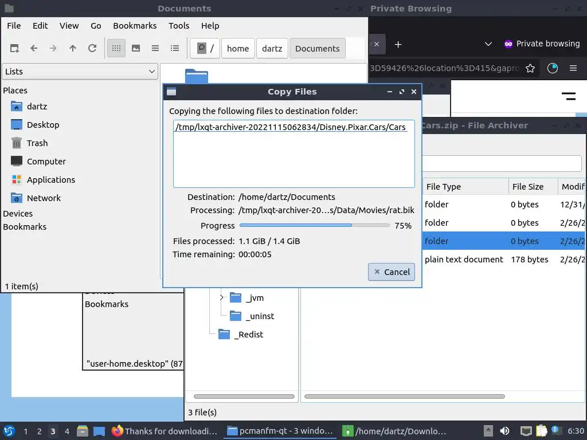Close the current Firefox tab
This screenshot has width=587, height=440.
coord(377,44)
